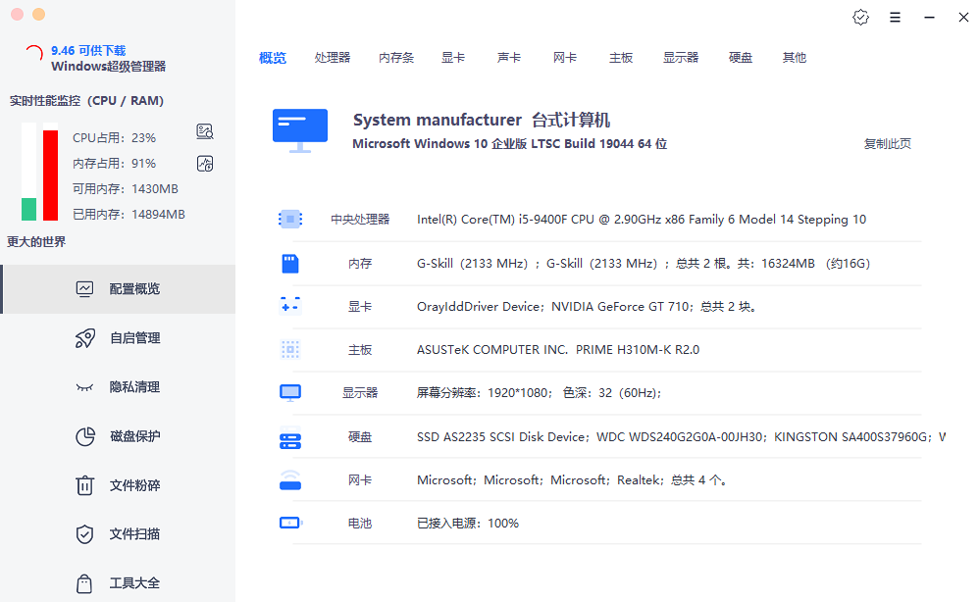Click the memory usage optimize icon
Screen dimensions: 980x602
(x=205, y=164)
